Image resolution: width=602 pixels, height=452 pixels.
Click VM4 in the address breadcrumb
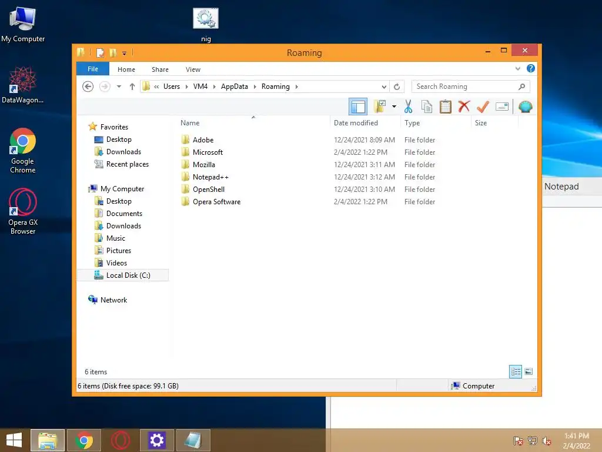(x=200, y=87)
